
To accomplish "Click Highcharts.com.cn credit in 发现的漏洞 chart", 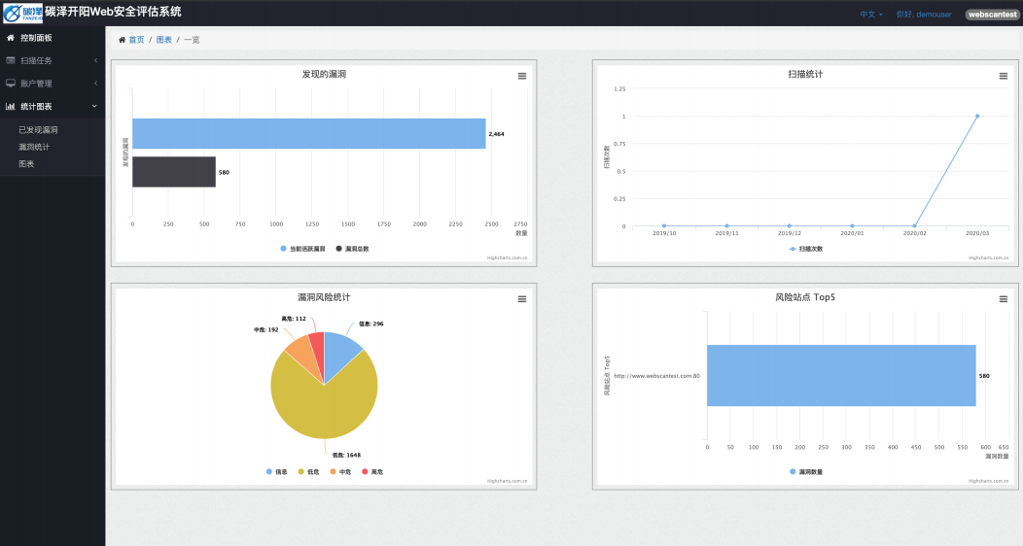I will coord(507,258).
